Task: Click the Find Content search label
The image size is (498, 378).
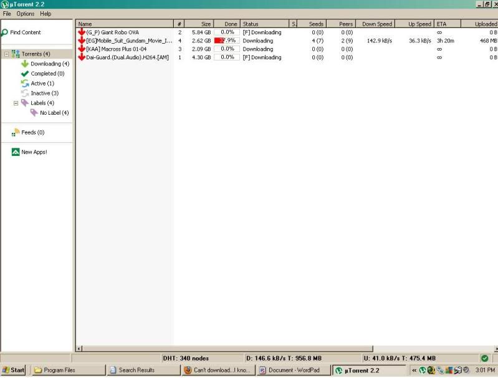Action: 26,32
